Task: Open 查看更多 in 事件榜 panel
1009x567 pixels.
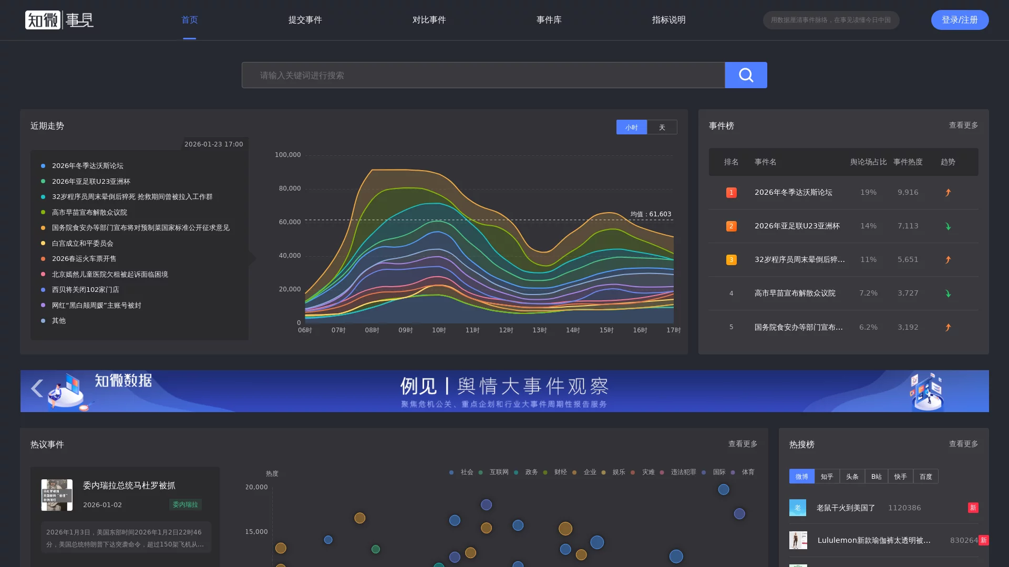Action: pyautogui.click(x=963, y=125)
